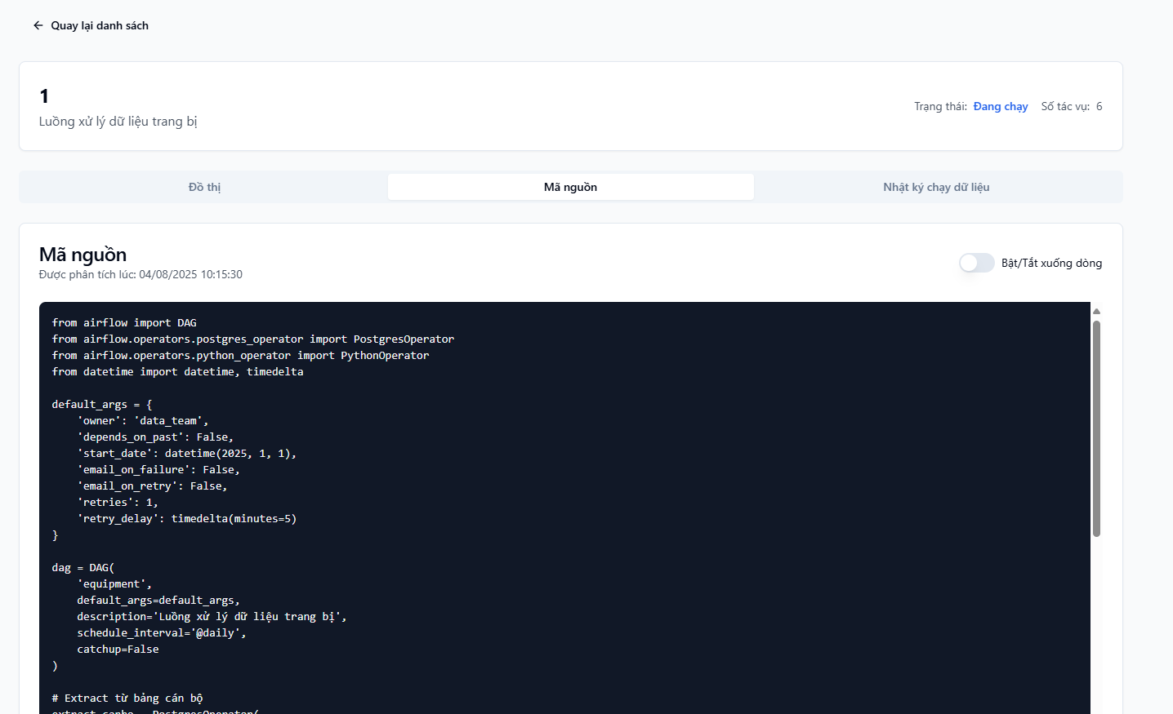Click the 'default_args=default_args,' line
1173x714 pixels.
[158, 601]
